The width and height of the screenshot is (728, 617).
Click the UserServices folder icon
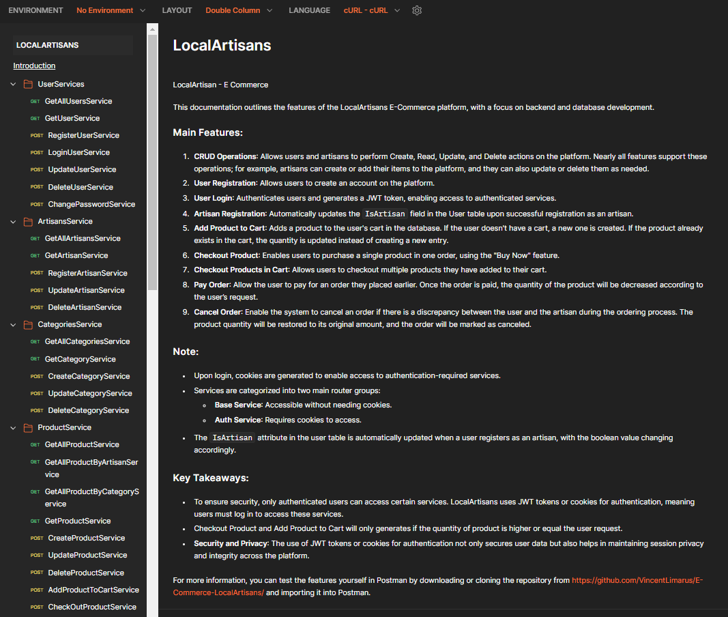tap(29, 84)
